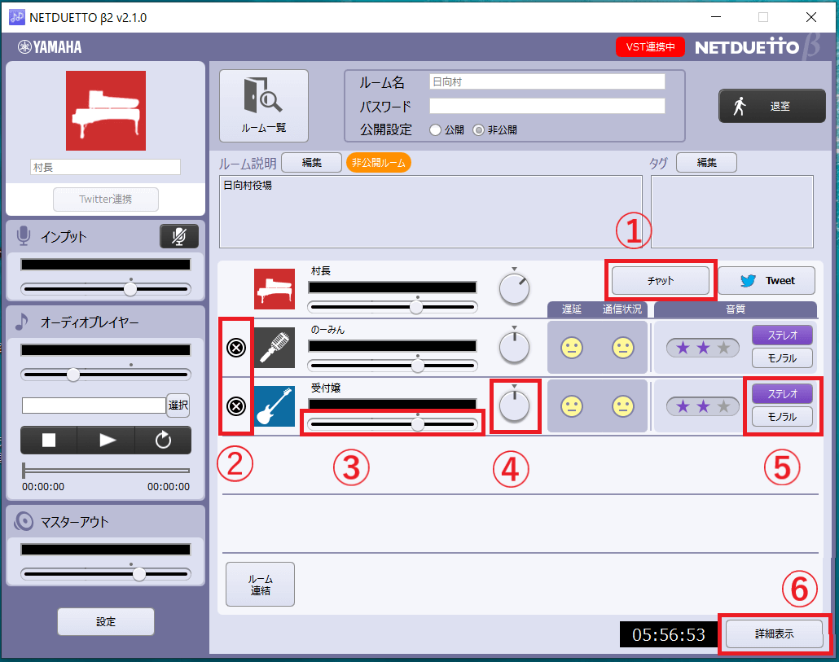
Task: Select the 公開 radio option
Action: pyautogui.click(x=436, y=130)
